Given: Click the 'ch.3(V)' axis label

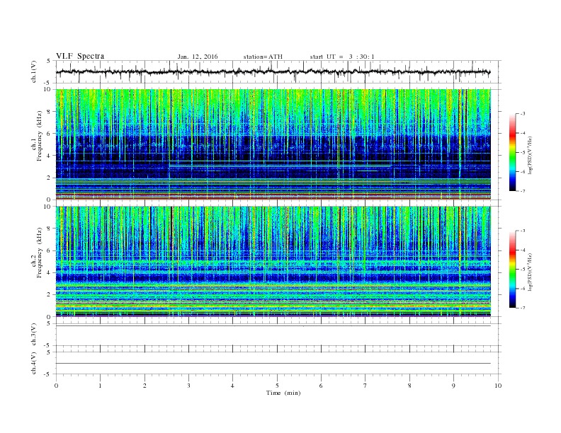Looking at the screenshot, I should (34, 335).
